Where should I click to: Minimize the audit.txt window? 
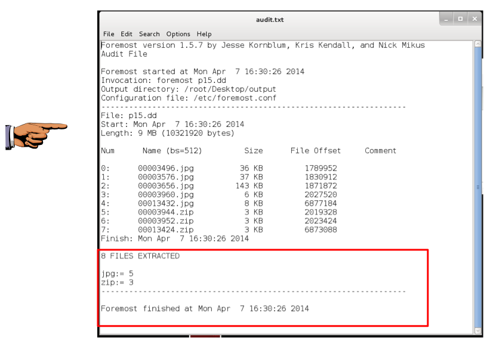tap(446, 19)
